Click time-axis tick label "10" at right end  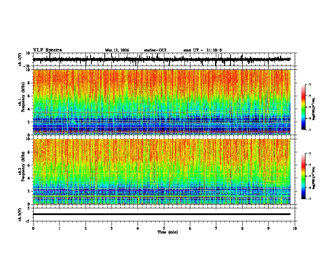pos(295,228)
